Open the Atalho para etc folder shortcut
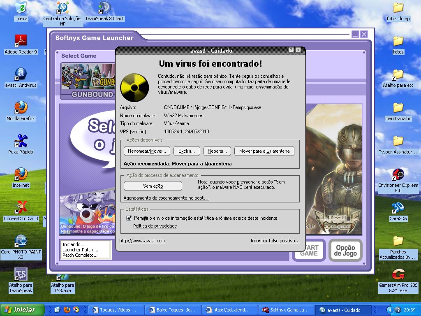 (398, 78)
